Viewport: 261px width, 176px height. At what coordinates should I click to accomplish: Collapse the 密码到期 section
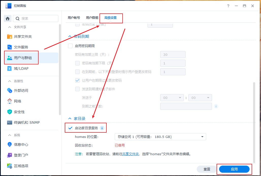(70, 37)
